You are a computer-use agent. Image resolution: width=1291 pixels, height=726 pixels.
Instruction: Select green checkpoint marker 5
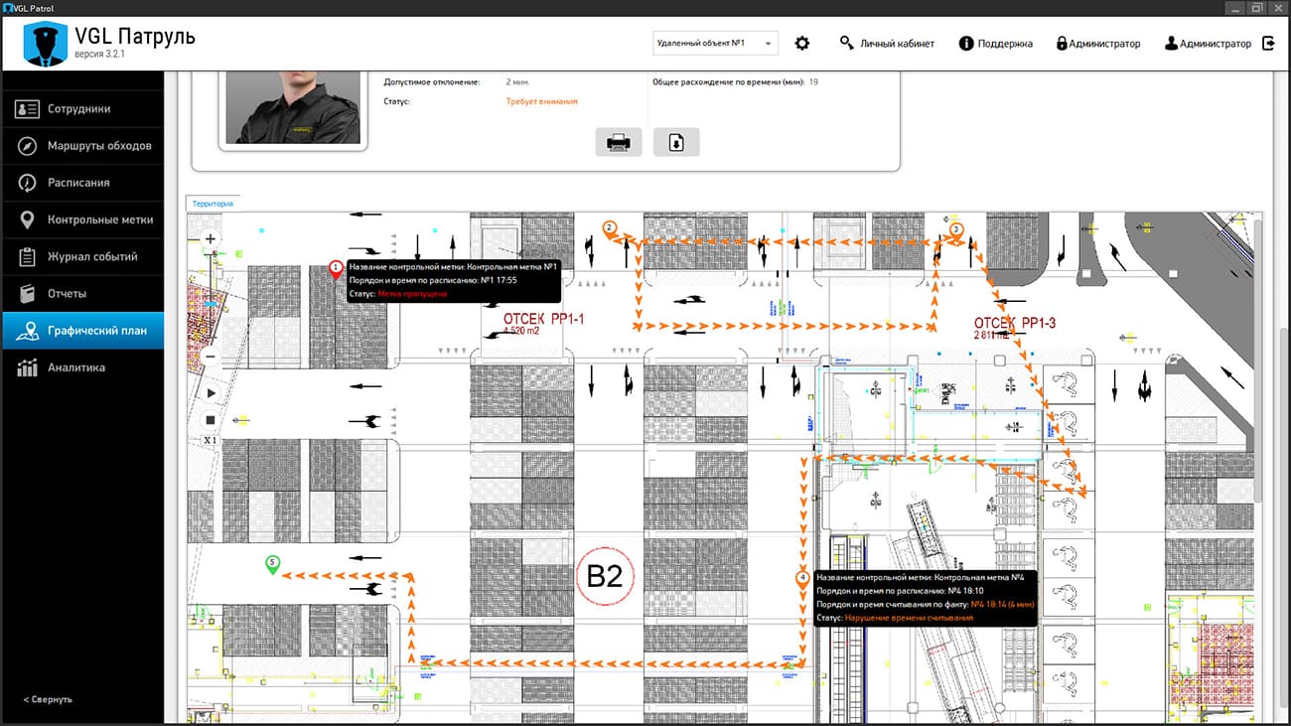click(x=272, y=565)
